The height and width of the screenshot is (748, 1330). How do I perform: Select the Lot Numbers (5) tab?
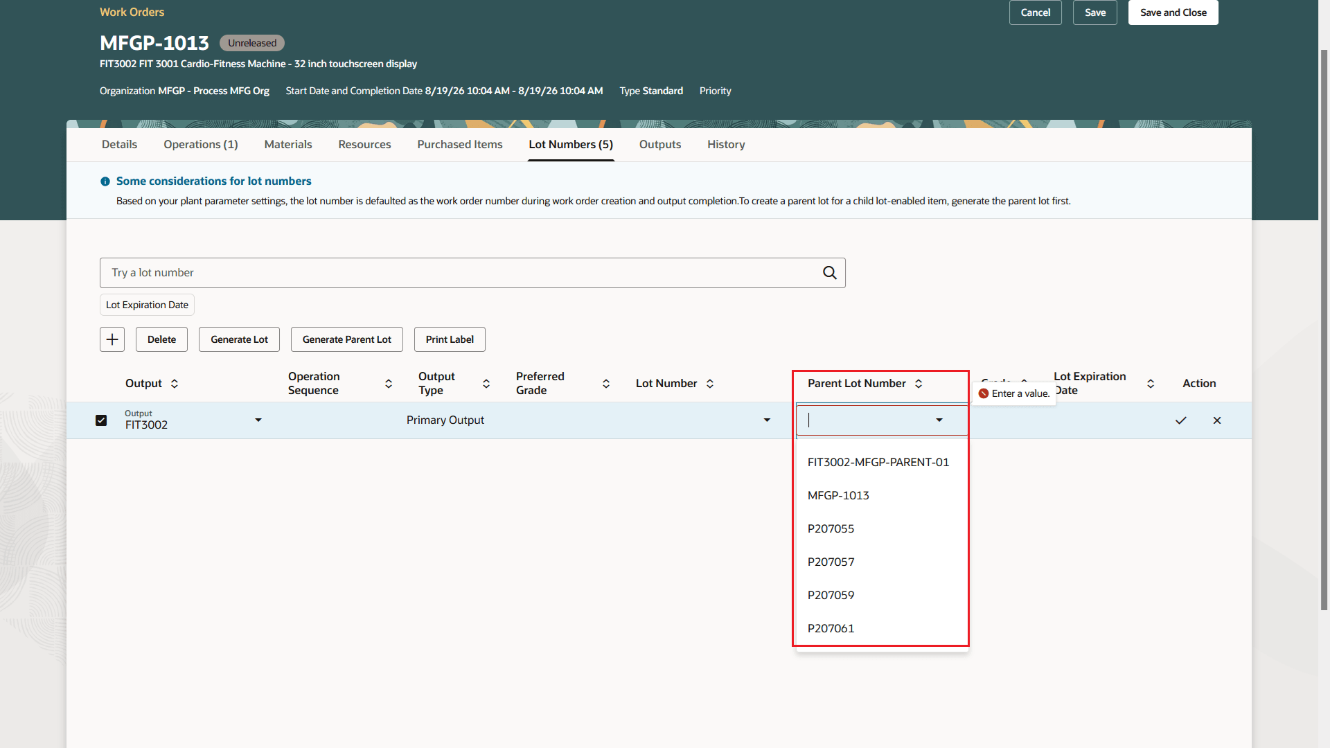571,144
